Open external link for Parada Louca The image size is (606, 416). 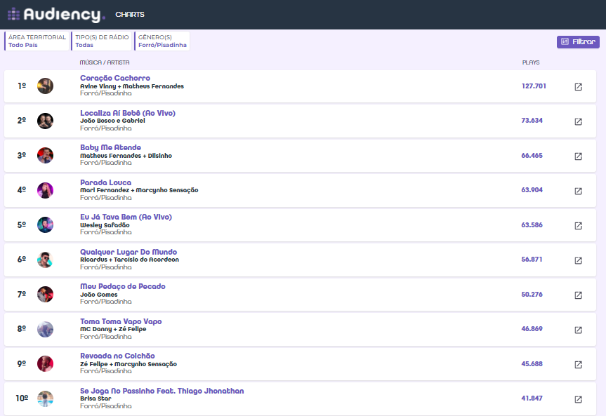point(578,192)
